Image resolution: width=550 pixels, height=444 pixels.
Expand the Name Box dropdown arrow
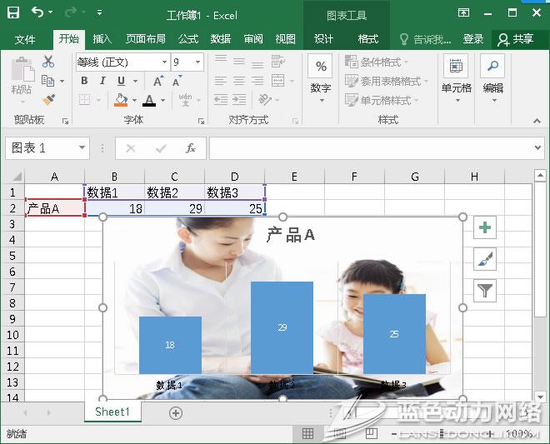pyautogui.click(x=82, y=148)
